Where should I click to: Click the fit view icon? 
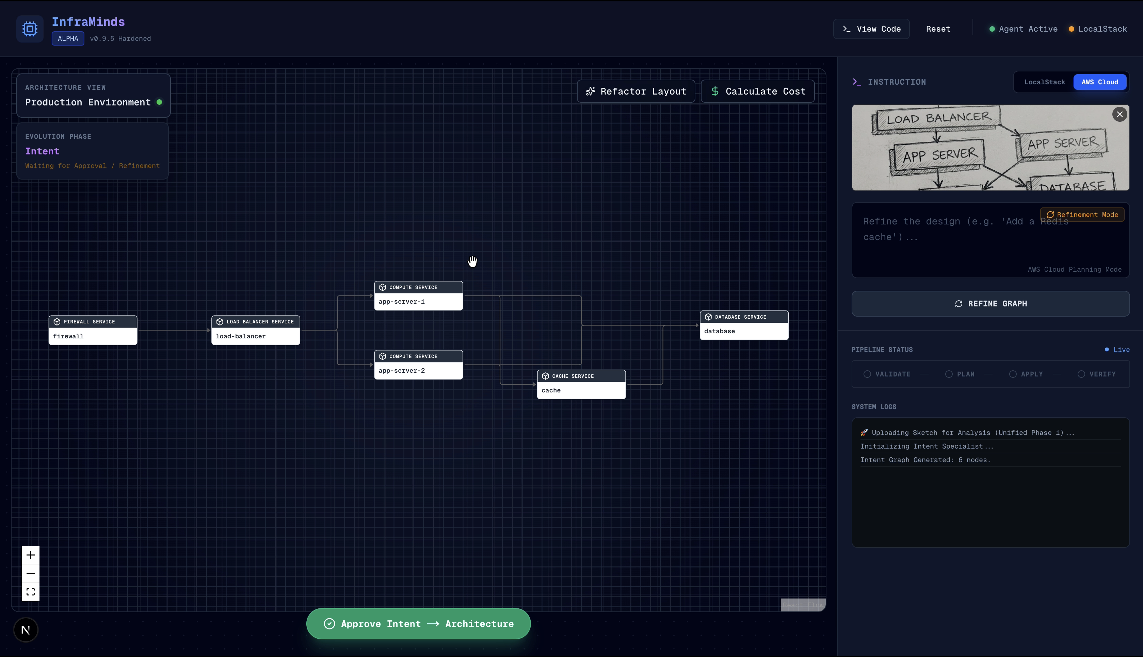click(31, 592)
